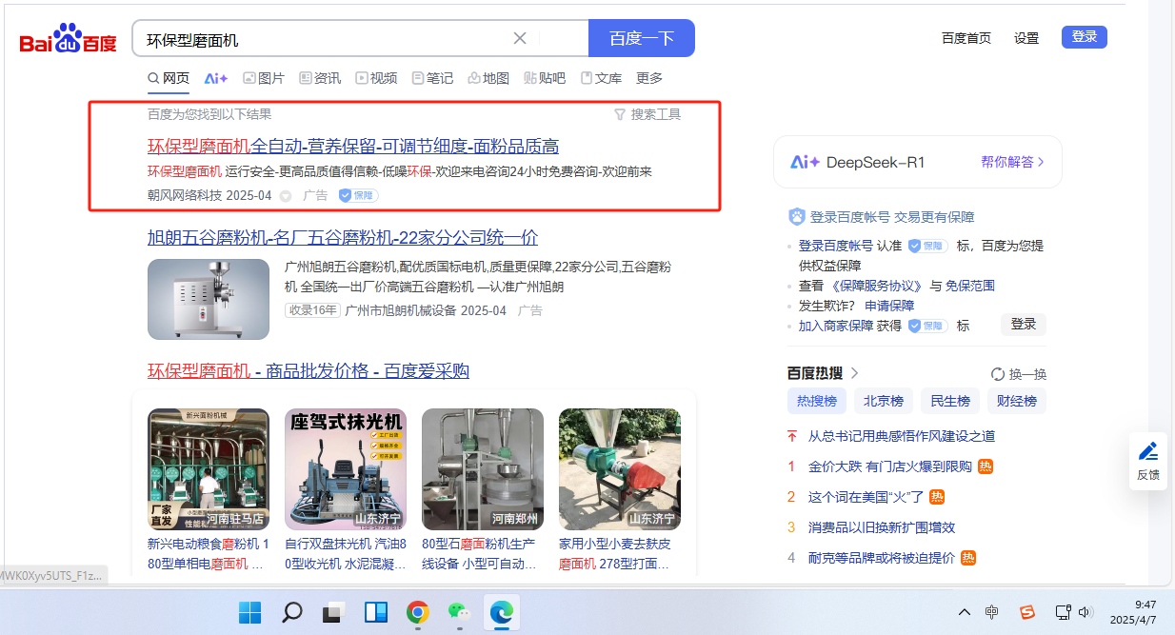Switch to the 文库 tab

pyautogui.click(x=601, y=78)
